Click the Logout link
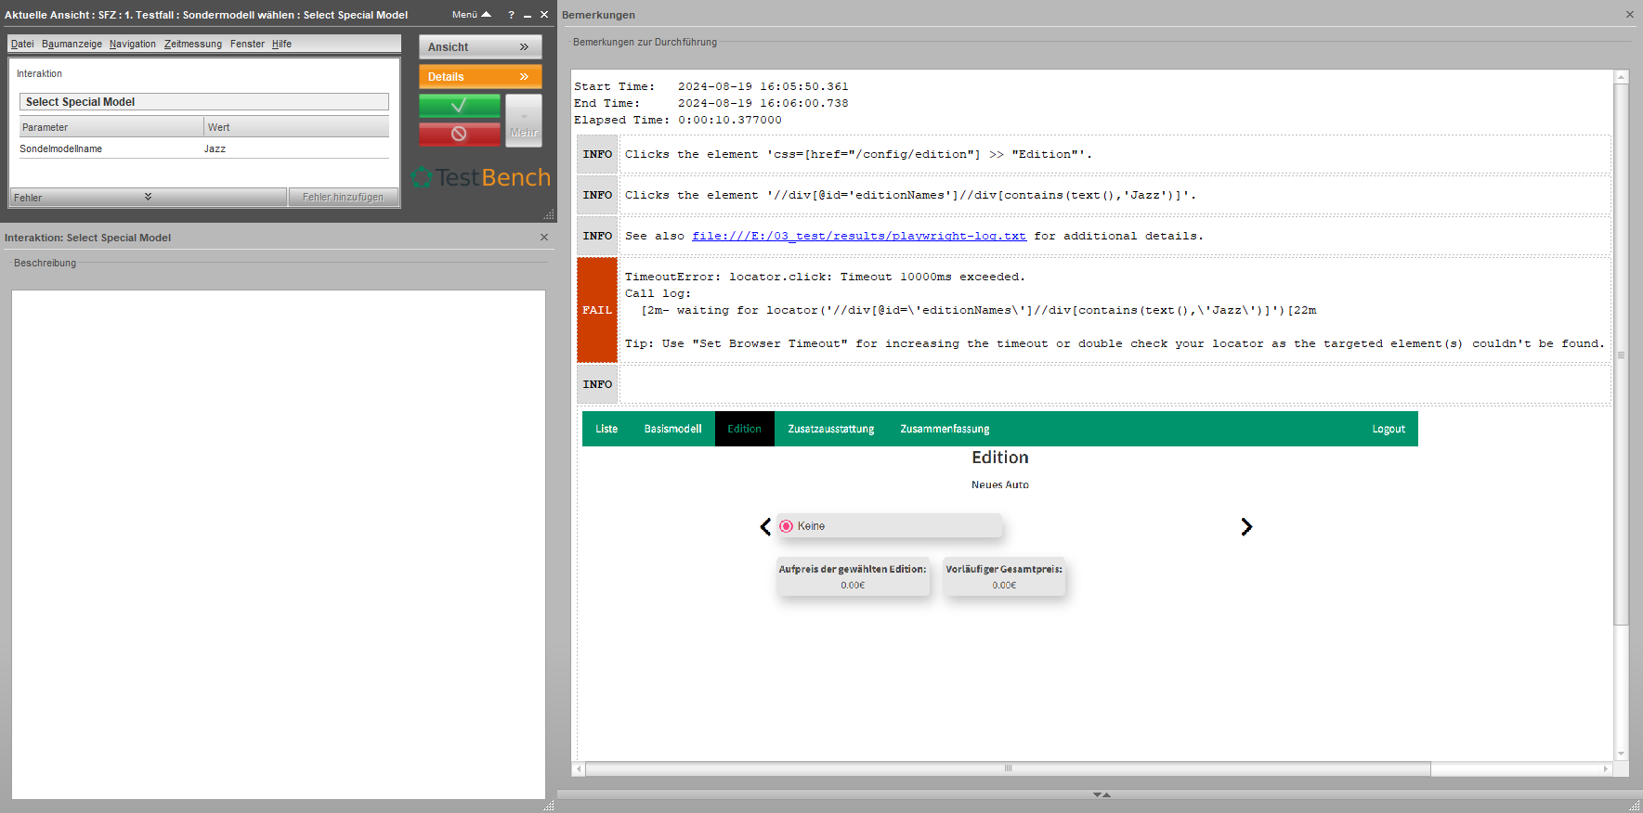This screenshot has height=813, width=1643. pyautogui.click(x=1389, y=429)
